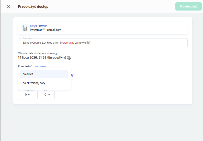Close the Przedłużyć dostęp dialog with X
203x141 pixels.
coord(8,6)
